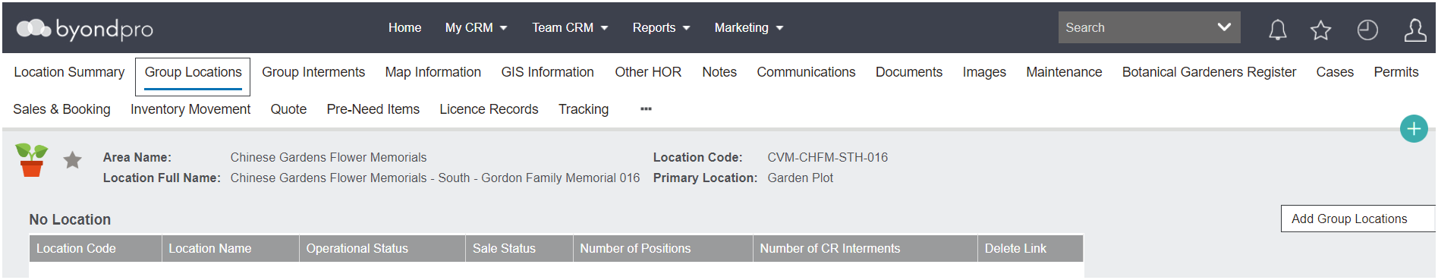Open favorites star icon in header
The width and height of the screenshot is (1438, 280).
pos(1320,30)
